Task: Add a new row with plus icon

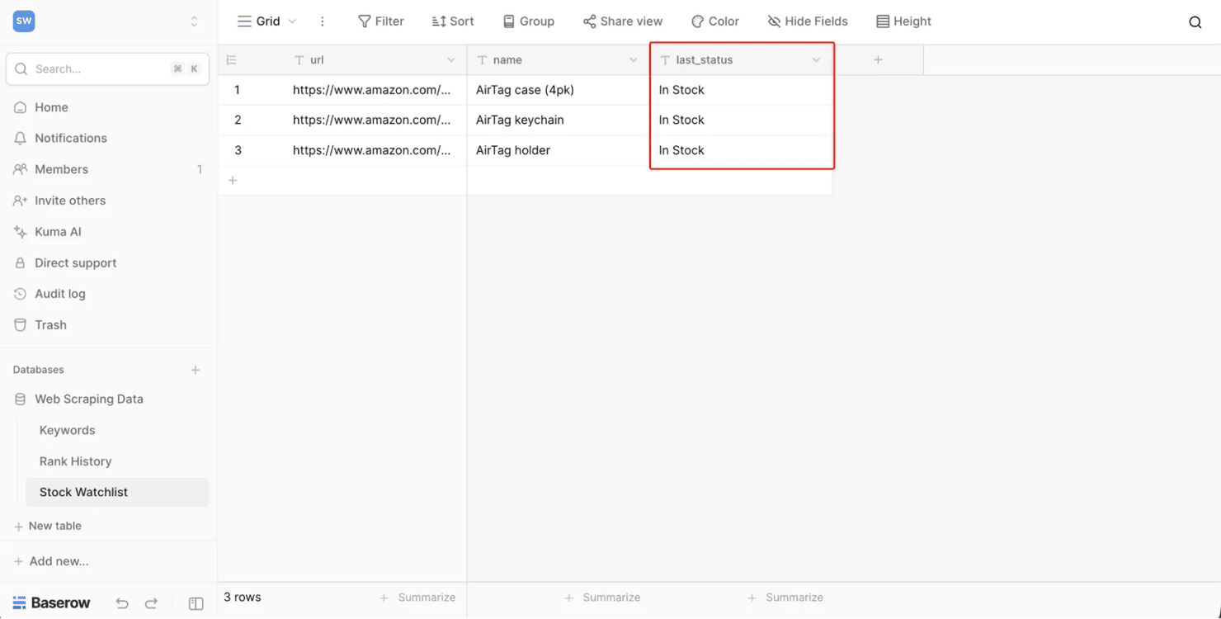Action: click(x=233, y=181)
